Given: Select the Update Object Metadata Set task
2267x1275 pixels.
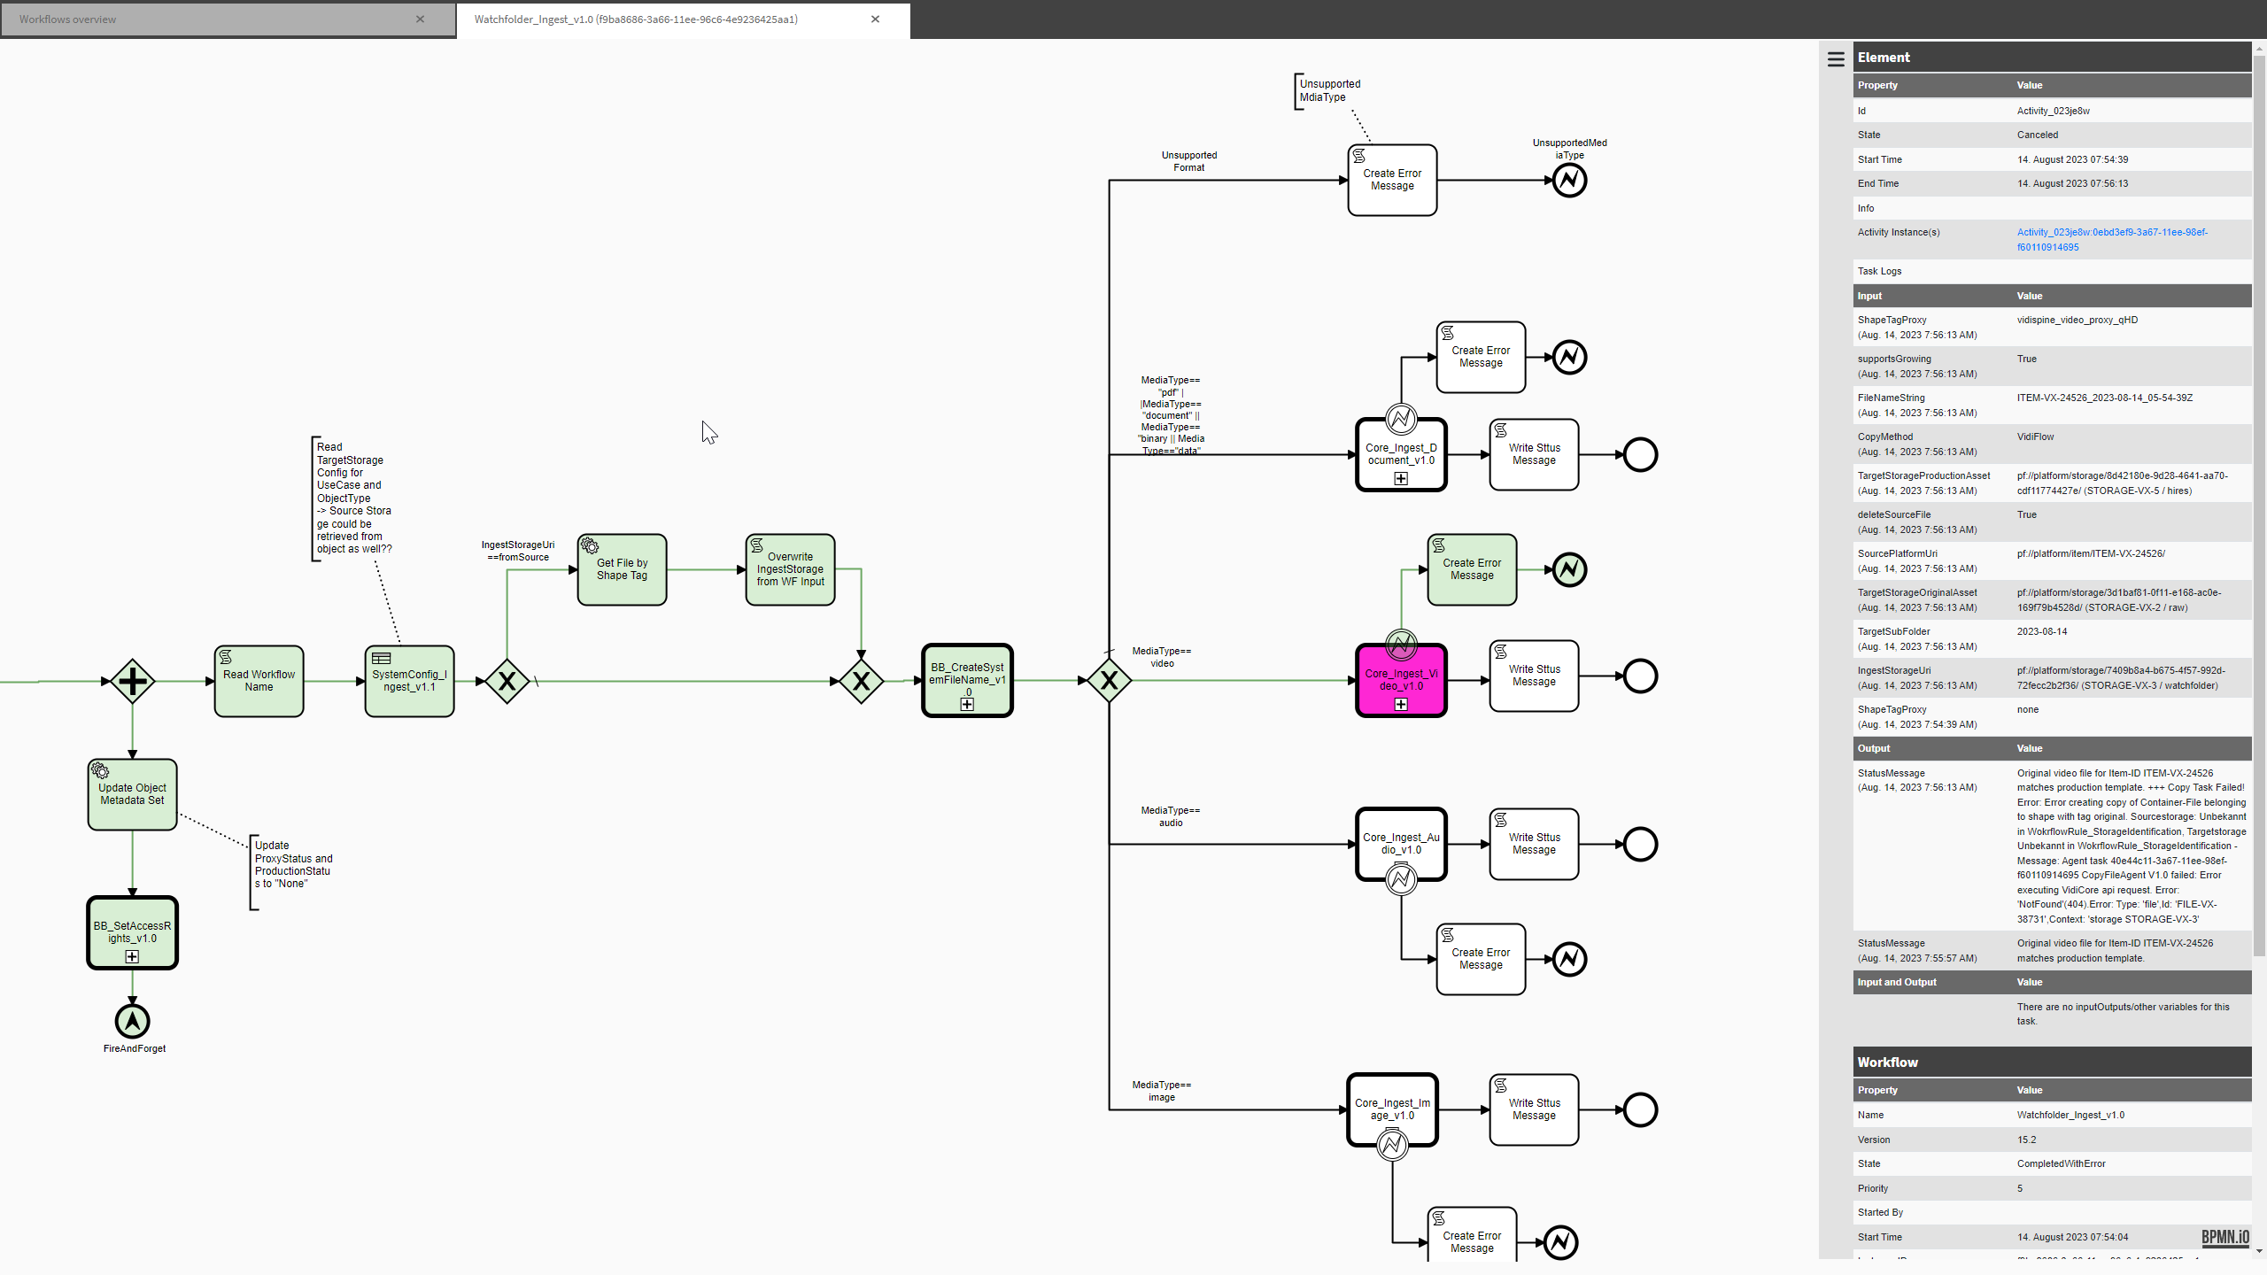Looking at the screenshot, I should [132, 794].
